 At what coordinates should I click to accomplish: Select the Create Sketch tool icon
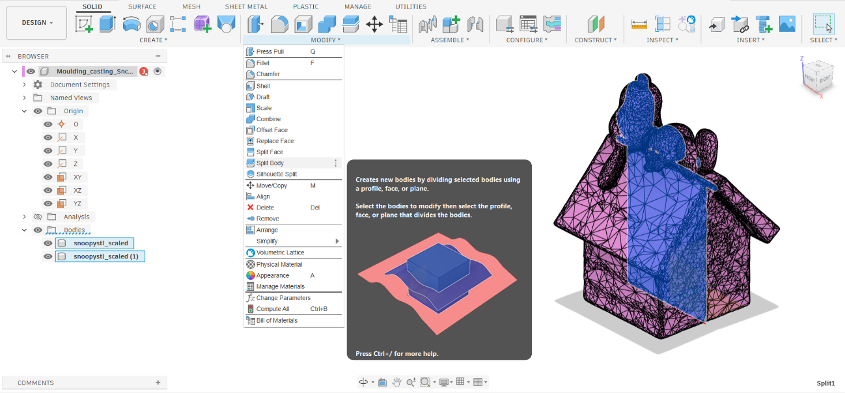85,25
